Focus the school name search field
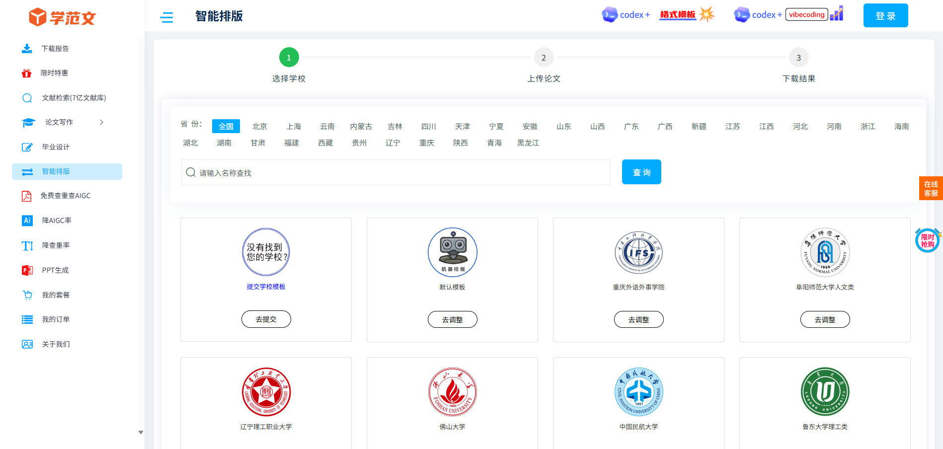The height and width of the screenshot is (449, 943). [x=395, y=172]
